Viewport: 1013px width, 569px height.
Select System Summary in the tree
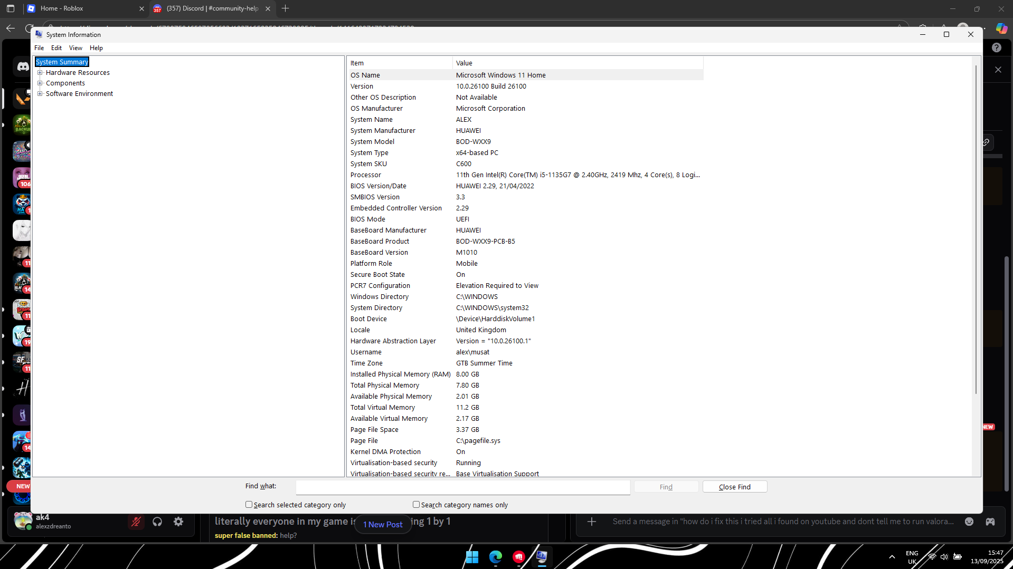pyautogui.click(x=62, y=62)
